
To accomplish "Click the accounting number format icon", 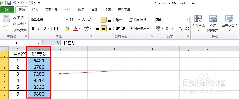I will tap(158, 28).
